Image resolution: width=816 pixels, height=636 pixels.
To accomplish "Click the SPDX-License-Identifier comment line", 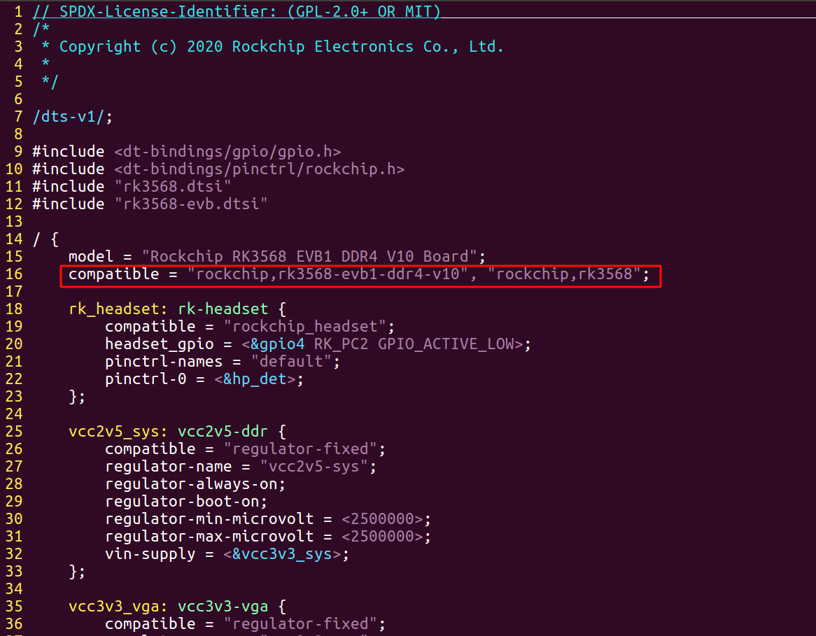I will click(x=237, y=11).
